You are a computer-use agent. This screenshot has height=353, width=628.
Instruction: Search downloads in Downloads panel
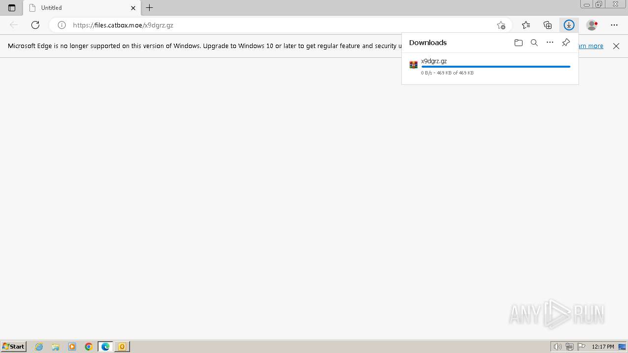(534, 43)
